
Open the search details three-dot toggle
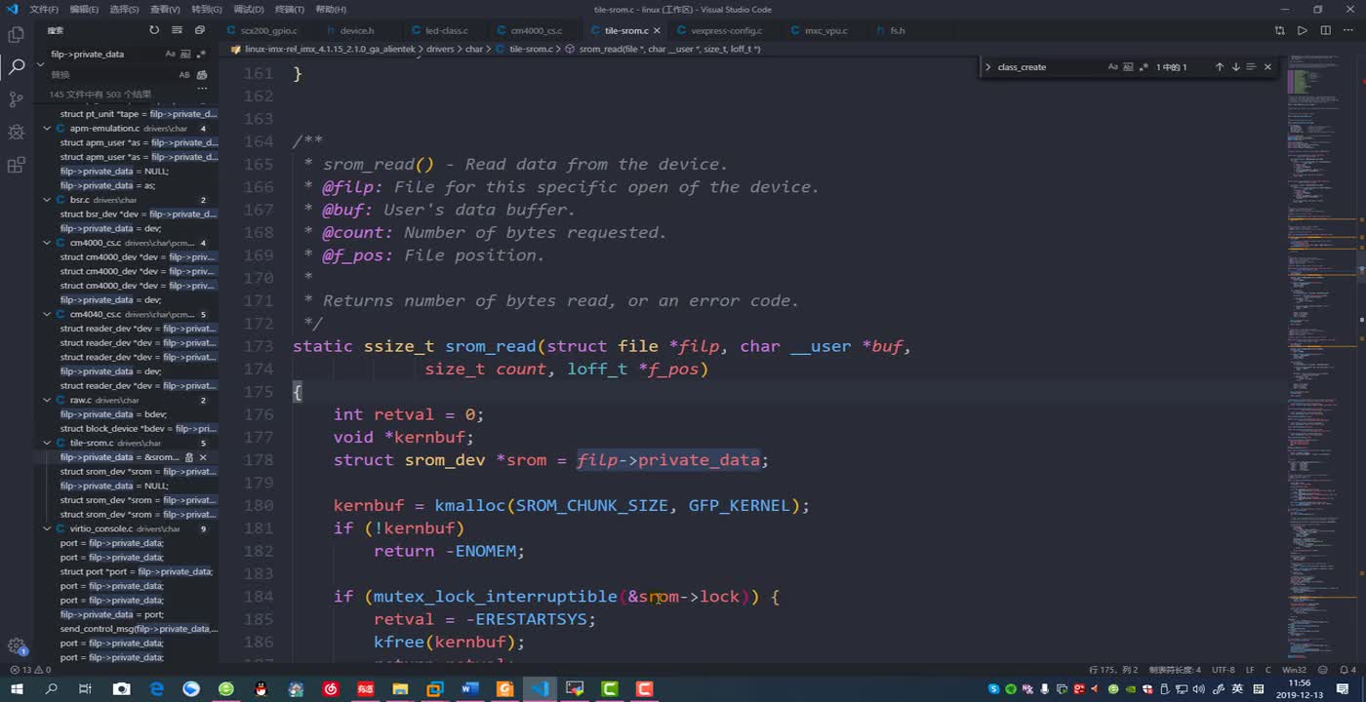[x=203, y=89]
